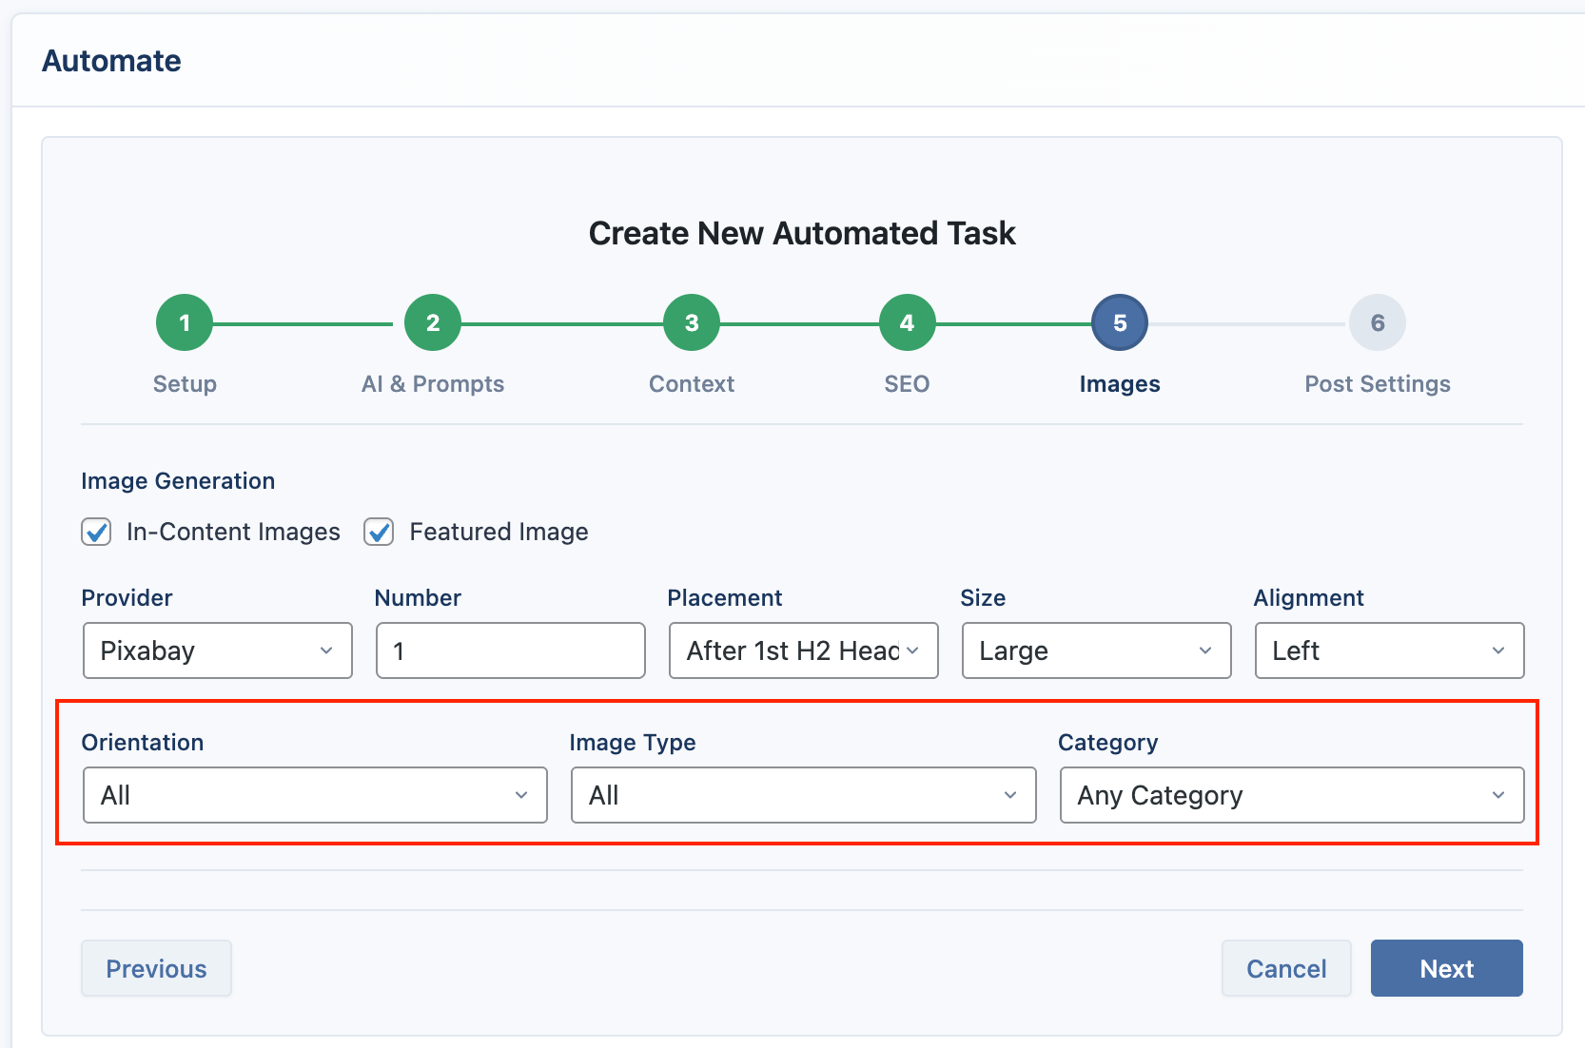Change the Alignment dropdown from Left
The width and height of the screenshot is (1585, 1048).
point(1390,650)
